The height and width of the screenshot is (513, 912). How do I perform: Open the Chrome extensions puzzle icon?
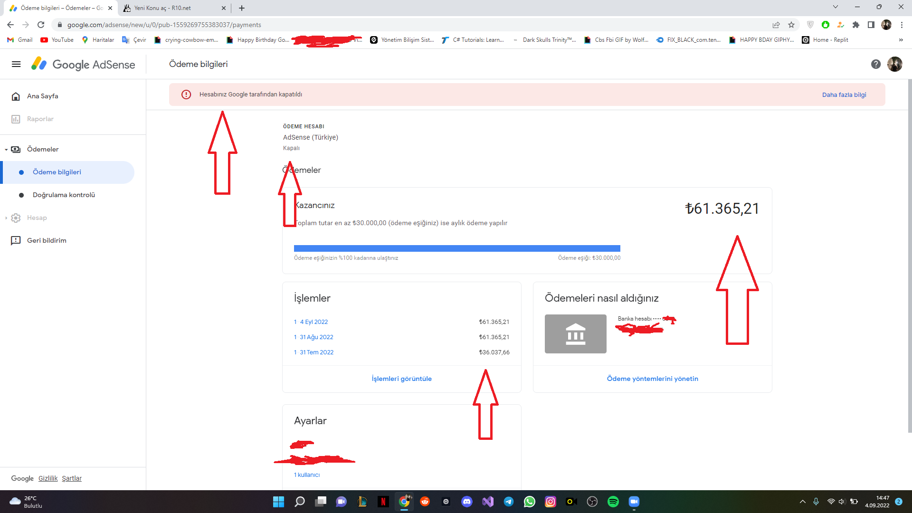(856, 25)
